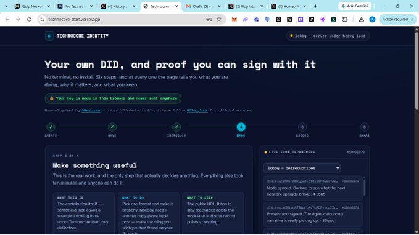Close the (4) Home / X tab

tap(304, 6)
